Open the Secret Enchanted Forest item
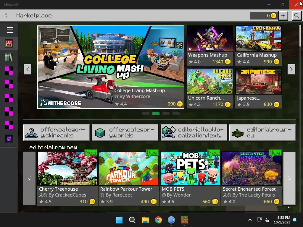Image resolution: width=303 pixels, height=227 pixels. coord(252,178)
